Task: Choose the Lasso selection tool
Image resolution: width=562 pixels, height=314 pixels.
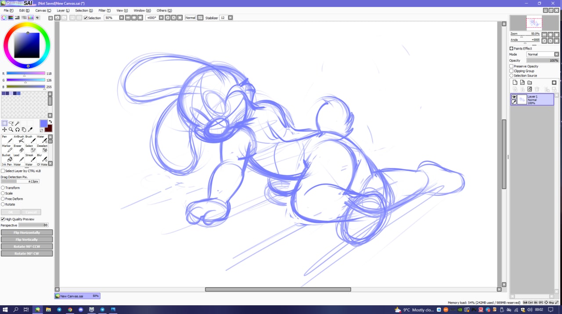Action: pyautogui.click(x=11, y=123)
